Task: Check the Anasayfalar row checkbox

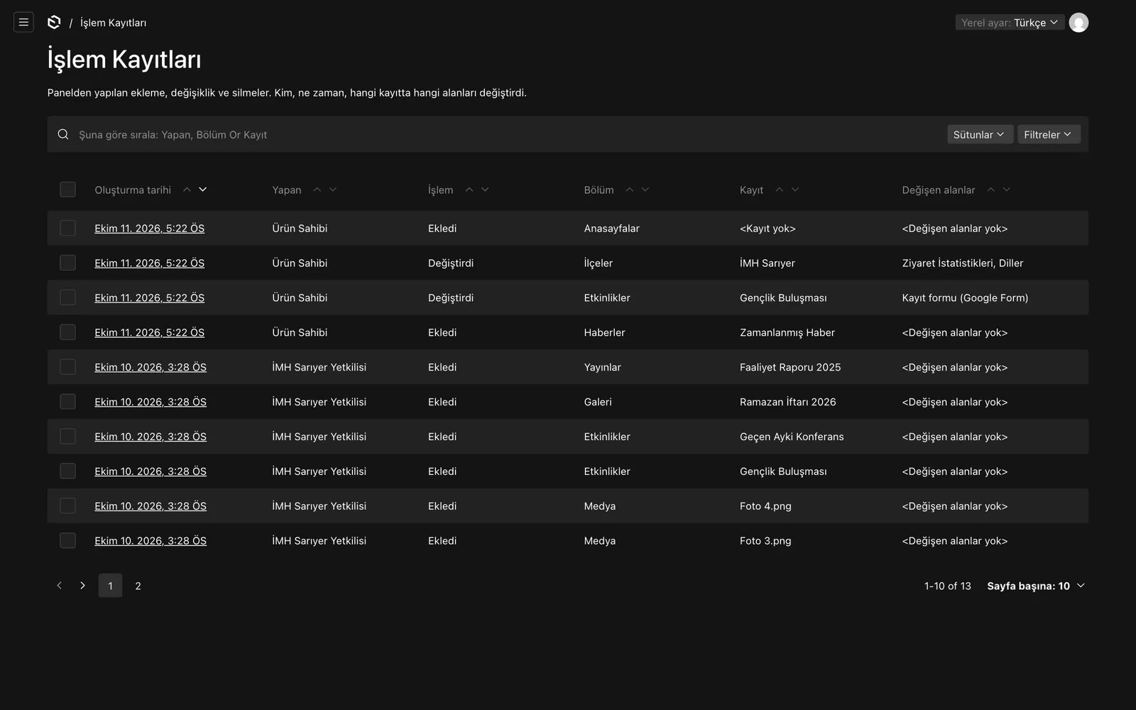Action: click(67, 228)
